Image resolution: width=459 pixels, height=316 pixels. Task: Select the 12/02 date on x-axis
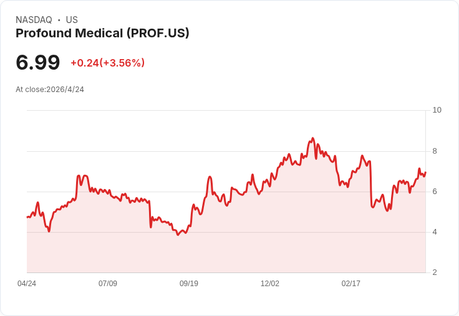coord(270,284)
